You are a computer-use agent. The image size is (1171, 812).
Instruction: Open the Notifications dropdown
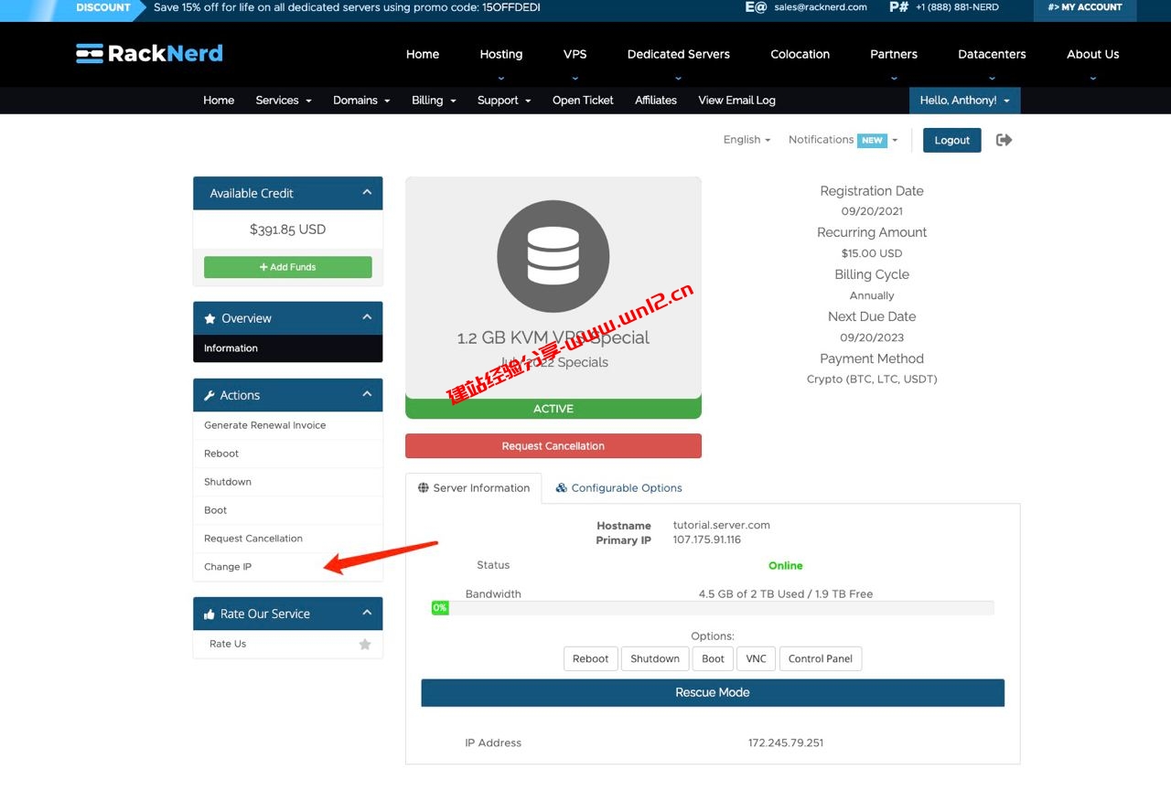coord(843,140)
